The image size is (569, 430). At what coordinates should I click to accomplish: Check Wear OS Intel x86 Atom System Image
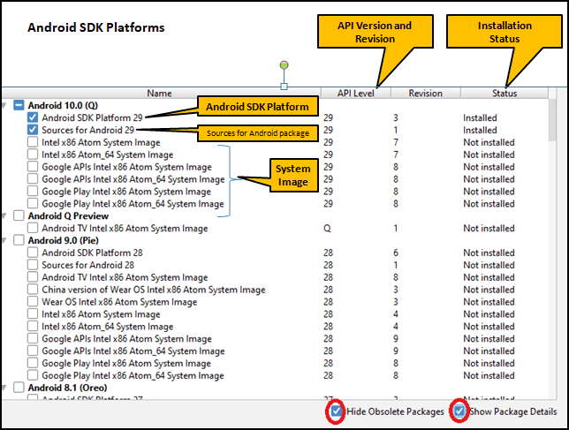coord(33,302)
